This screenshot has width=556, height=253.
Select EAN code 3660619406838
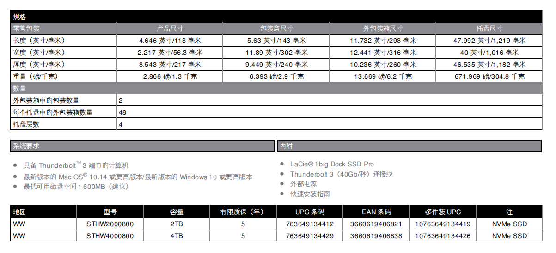[x=376, y=236]
